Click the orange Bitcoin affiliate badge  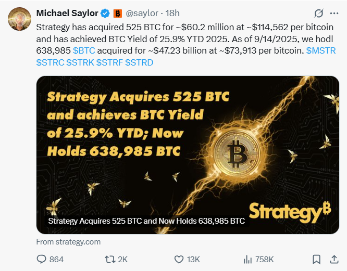pyautogui.click(x=118, y=13)
